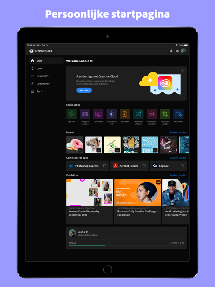Open Bestanden in sidebar
The height and width of the screenshot is (287, 215).
[x=46, y=76]
